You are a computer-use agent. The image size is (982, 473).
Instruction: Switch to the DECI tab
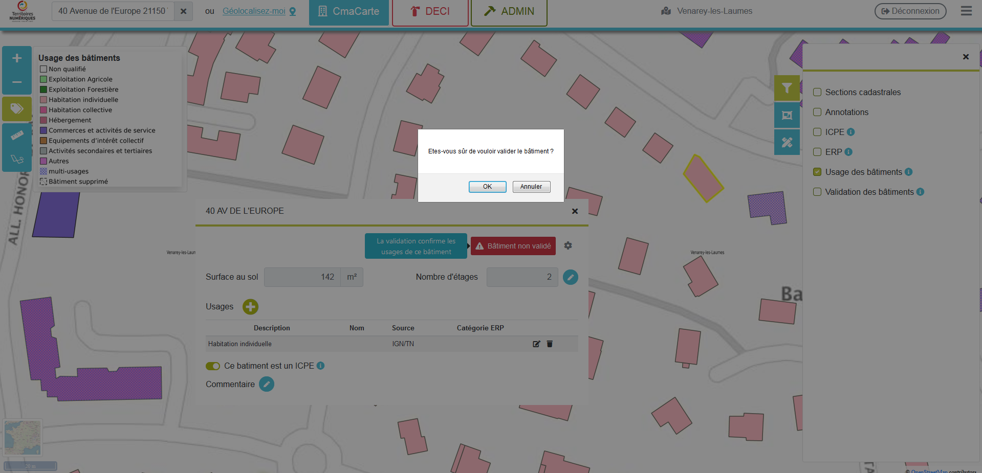click(x=430, y=11)
